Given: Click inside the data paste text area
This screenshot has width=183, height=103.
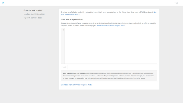Looking at the screenshot, I should [x=111, y=46].
